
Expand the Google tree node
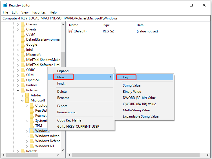tap(18, 45)
